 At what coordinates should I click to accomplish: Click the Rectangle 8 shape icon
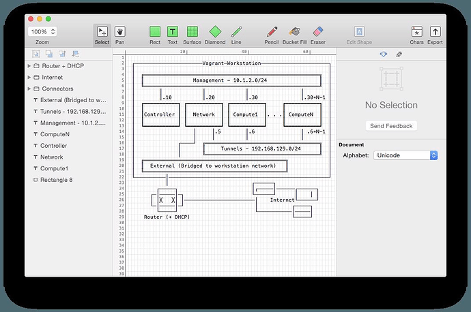click(35, 180)
